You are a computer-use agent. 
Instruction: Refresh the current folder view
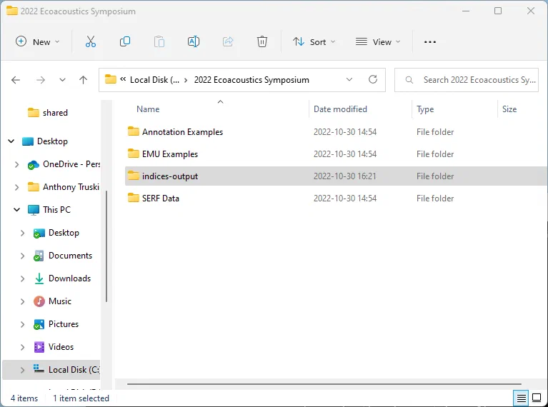click(373, 80)
